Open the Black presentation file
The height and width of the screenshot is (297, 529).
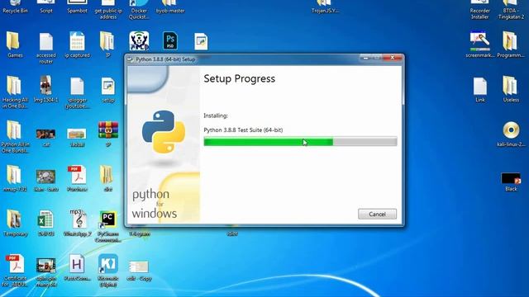[x=511, y=181]
